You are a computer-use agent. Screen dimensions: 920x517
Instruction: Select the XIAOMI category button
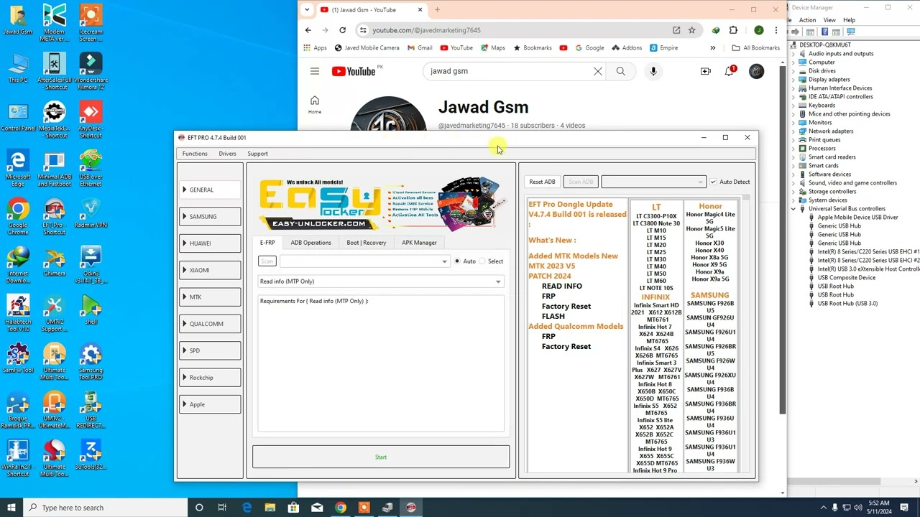coord(210,271)
